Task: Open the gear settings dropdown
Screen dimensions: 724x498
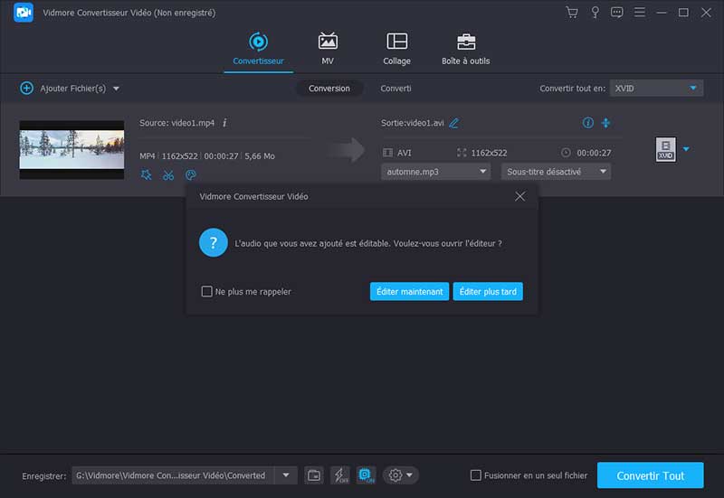Action: (400, 475)
